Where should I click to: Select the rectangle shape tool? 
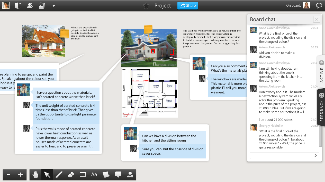[83, 175]
